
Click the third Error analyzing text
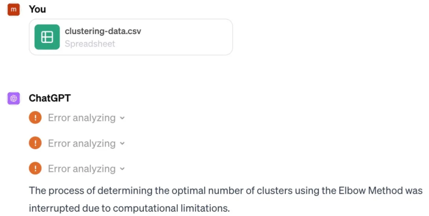81,169
